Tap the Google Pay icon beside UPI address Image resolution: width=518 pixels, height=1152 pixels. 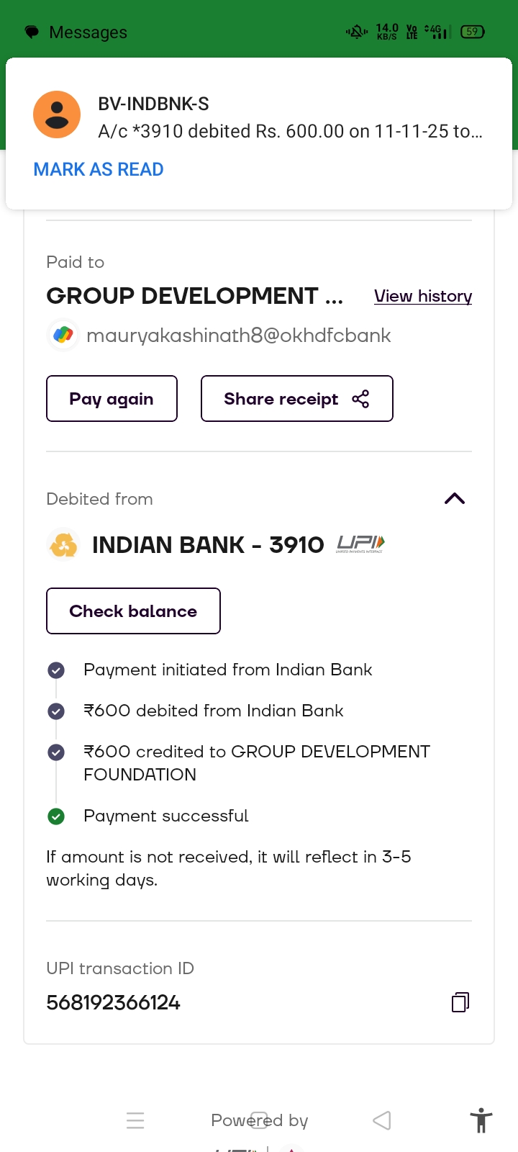tap(63, 336)
